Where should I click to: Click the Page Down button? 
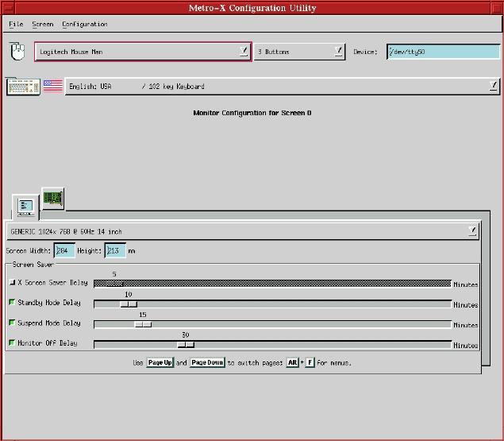click(206, 363)
